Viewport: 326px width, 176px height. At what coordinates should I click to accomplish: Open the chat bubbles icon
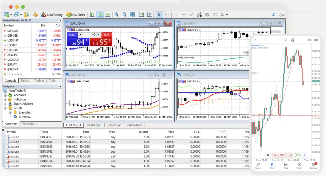point(282,15)
